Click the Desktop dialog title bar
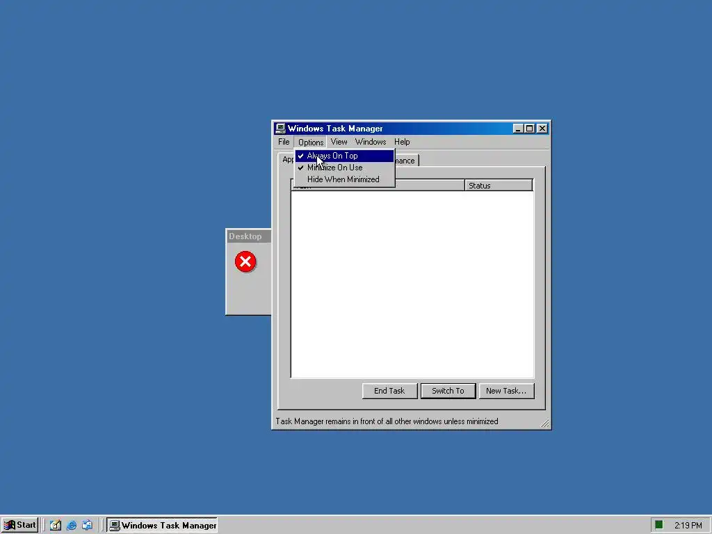 [248, 236]
